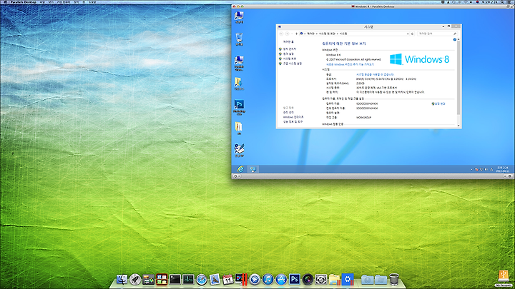
Task: Open Windows blue gear app in Dock
Action: (x=348, y=279)
